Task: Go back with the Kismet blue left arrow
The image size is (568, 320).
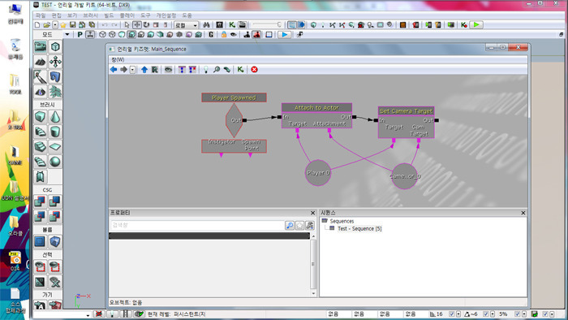Action: 114,69
